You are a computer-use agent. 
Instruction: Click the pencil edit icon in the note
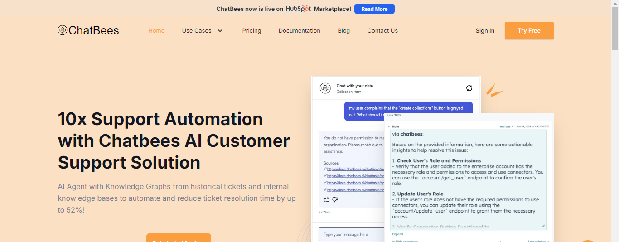tap(543, 226)
